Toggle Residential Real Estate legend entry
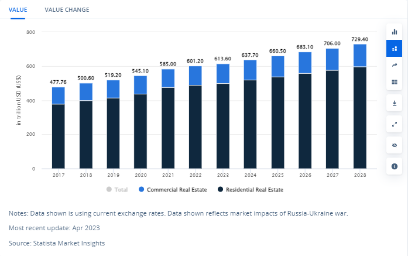The height and width of the screenshot is (256, 408). pyautogui.click(x=251, y=190)
